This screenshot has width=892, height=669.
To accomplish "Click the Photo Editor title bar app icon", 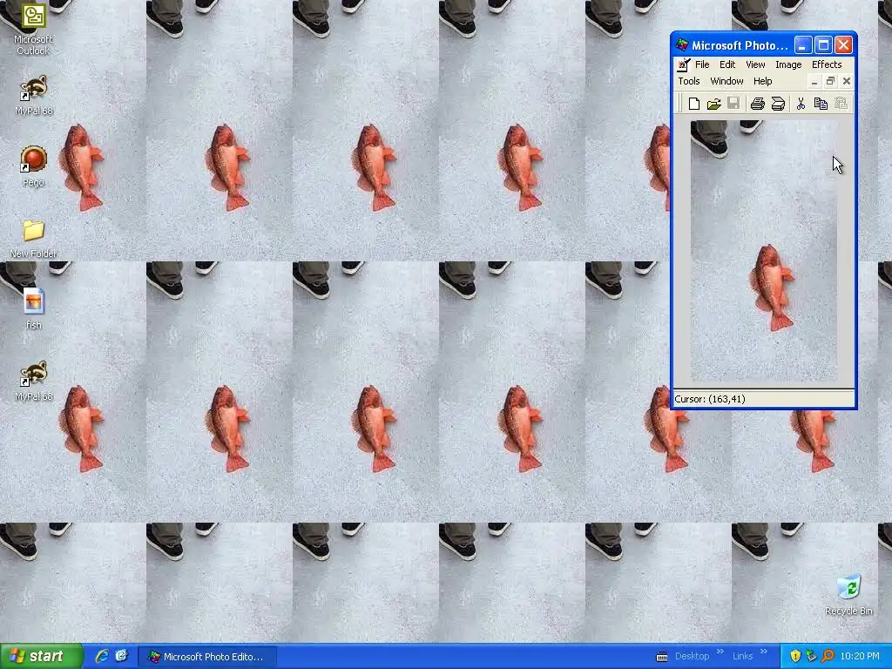I will click(x=682, y=45).
